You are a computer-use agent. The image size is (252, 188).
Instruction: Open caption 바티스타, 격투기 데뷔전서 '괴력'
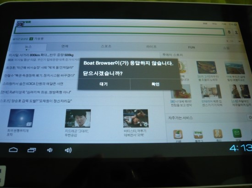pyautogui.click(x=135, y=133)
